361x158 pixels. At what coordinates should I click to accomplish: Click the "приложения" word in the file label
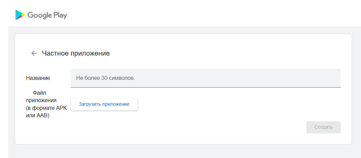(x=41, y=100)
